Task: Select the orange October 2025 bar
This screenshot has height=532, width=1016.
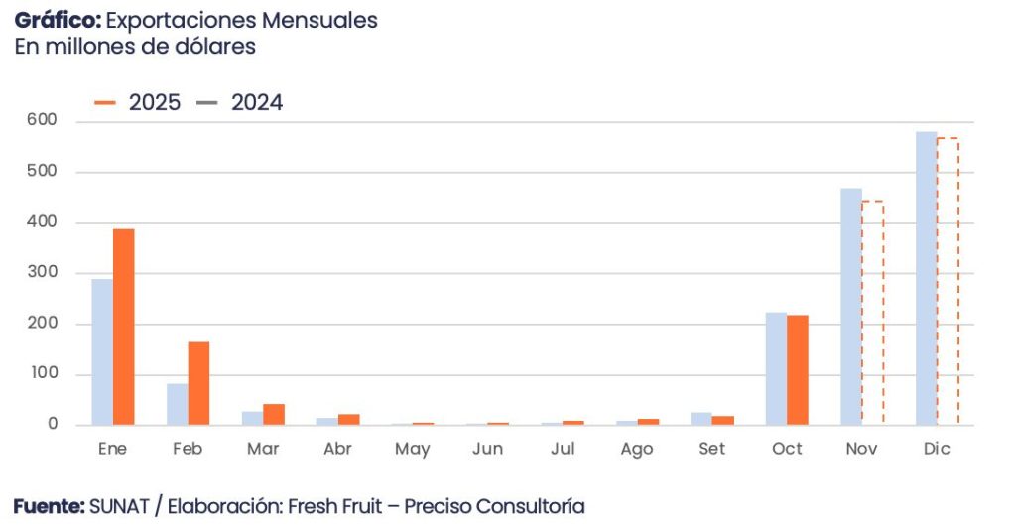Action: click(798, 369)
